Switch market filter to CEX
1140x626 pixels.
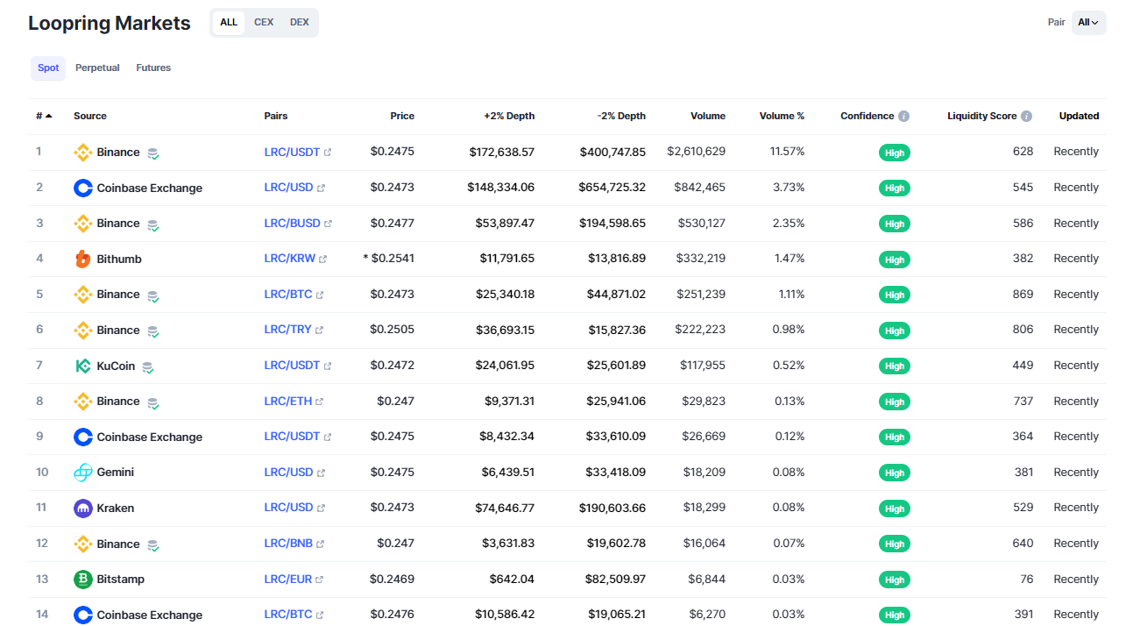(264, 23)
